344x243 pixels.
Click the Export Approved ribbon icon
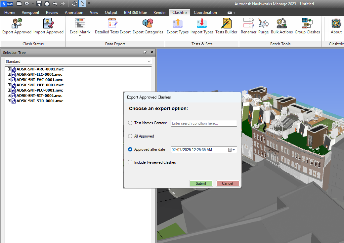click(x=17, y=23)
